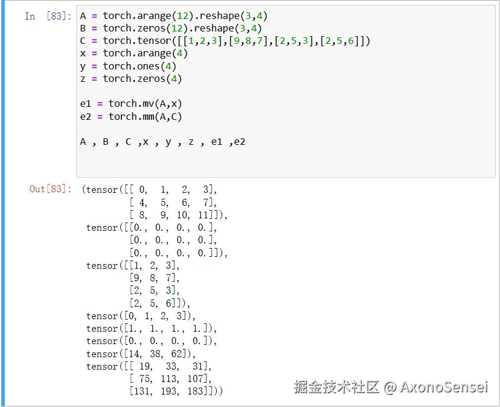Viewport: 500px width, 407px height.
Task: Click the In [83] input prompt label
Action: 48,15
